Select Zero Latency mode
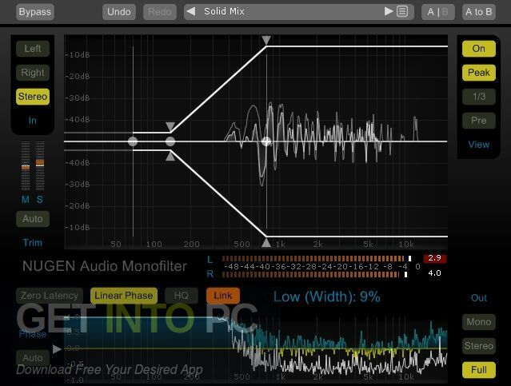The image size is (511, 386). coord(50,296)
